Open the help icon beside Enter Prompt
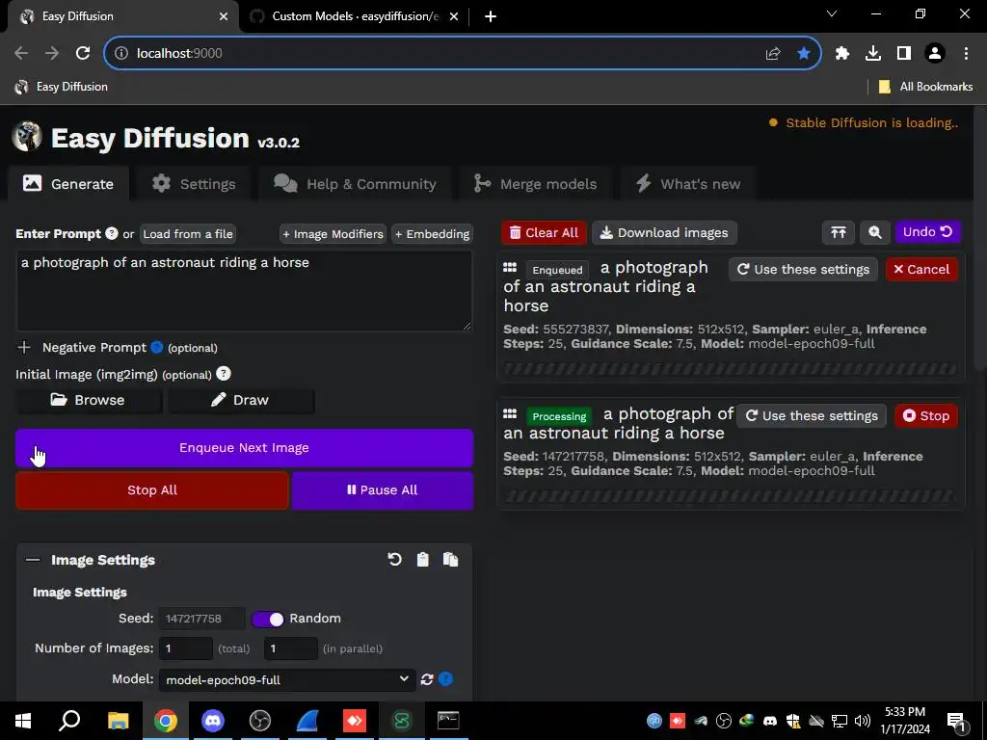 [112, 233]
